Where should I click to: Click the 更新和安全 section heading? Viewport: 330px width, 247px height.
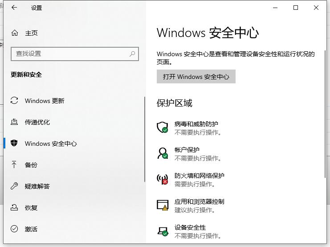[x=26, y=74]
